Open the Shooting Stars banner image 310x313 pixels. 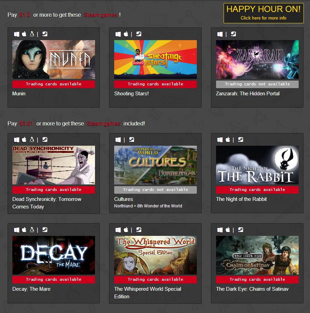tap(155, 60)
